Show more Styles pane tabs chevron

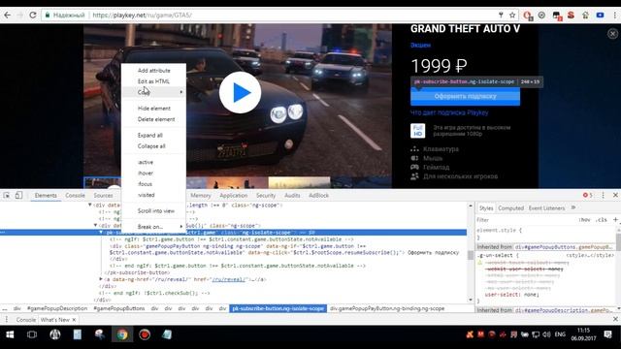[x=573, y=207]
